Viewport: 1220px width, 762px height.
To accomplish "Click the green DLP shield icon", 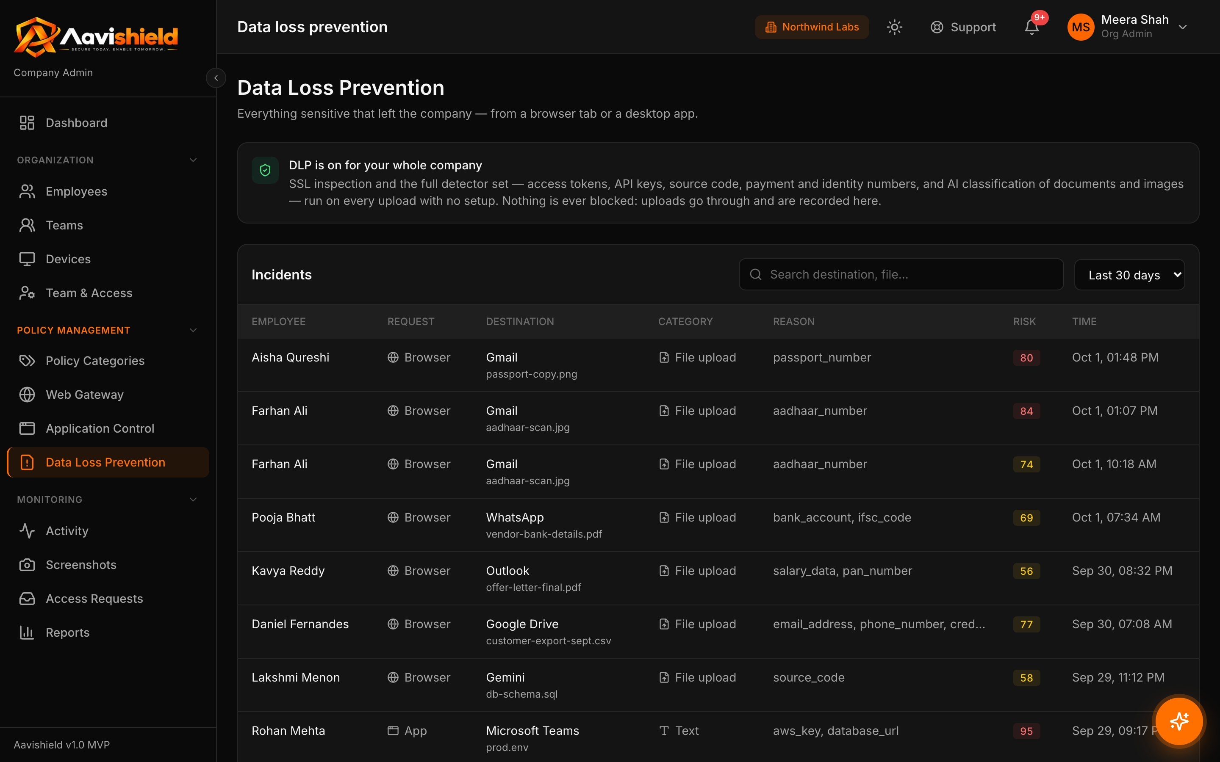I will pyautogui.click(x=265, y=170).
